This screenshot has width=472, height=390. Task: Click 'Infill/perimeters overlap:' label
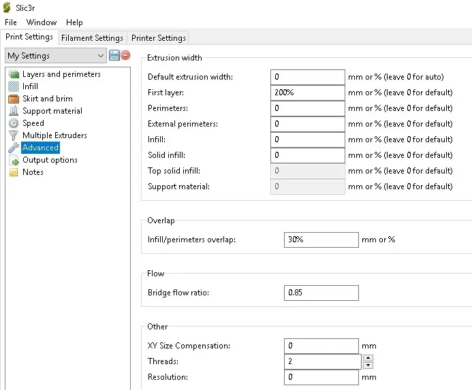(x=191, y=240)
